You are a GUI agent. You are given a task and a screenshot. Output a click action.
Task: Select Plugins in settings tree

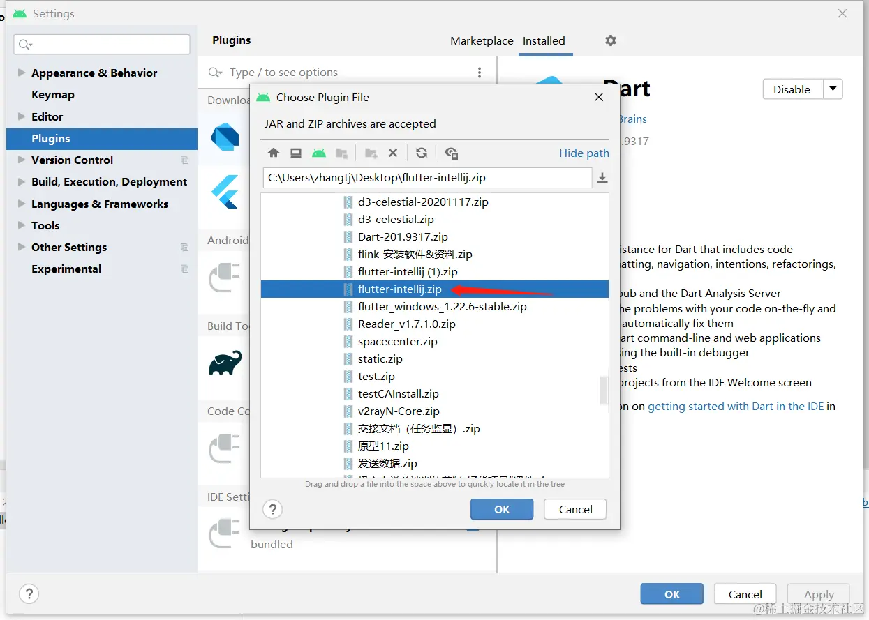tap(102, 138)
